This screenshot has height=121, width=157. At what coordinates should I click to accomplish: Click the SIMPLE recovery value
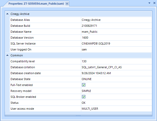pos(86,91)
